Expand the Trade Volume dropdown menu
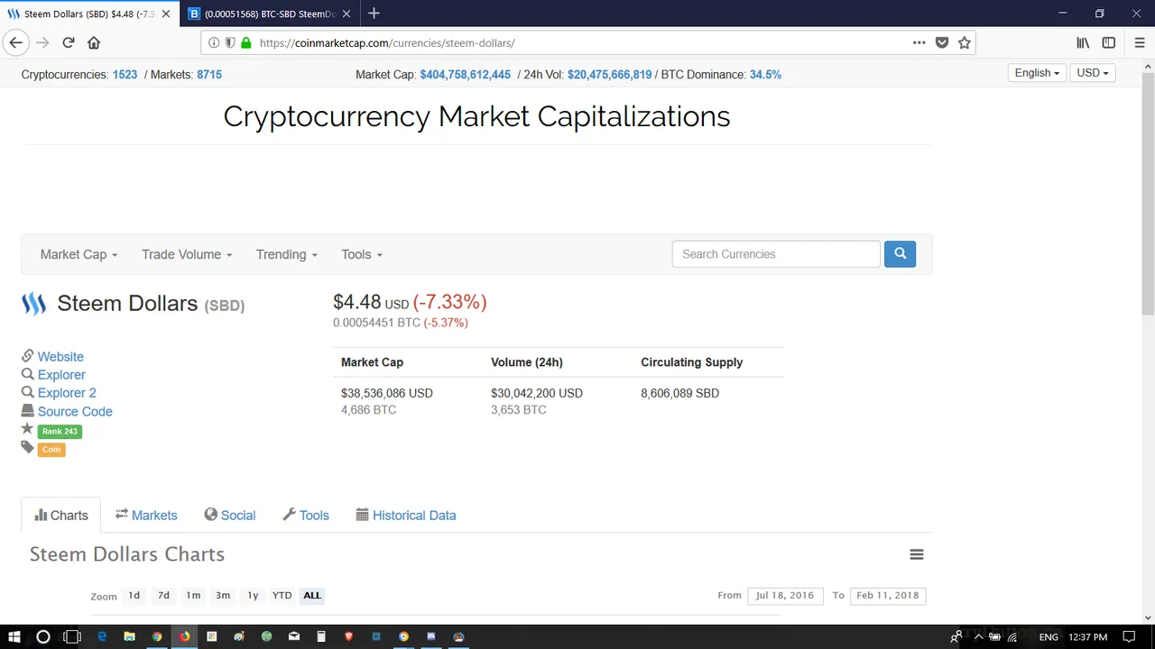The height and width of the screenshot is (649, 1155). 187,254
